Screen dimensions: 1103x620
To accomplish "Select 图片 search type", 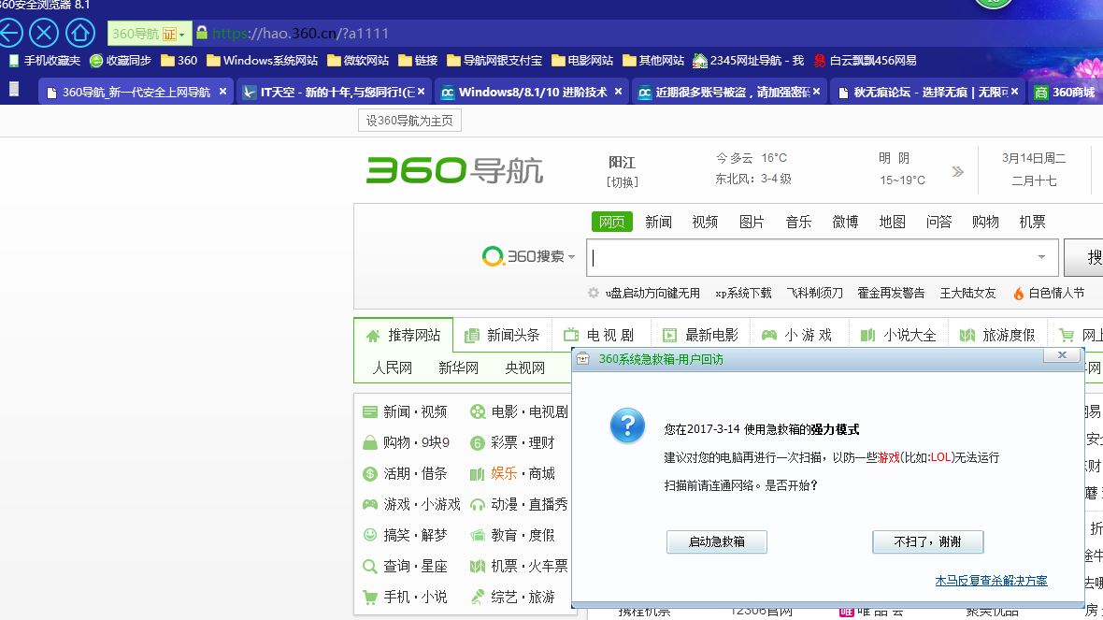I will (752, 222).
